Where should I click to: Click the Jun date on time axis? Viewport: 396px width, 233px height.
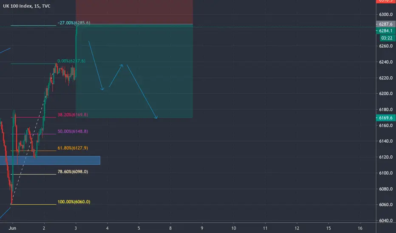coord(12,228)
